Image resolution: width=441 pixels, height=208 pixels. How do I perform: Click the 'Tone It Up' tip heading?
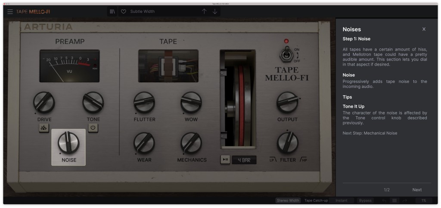(354, 106)
